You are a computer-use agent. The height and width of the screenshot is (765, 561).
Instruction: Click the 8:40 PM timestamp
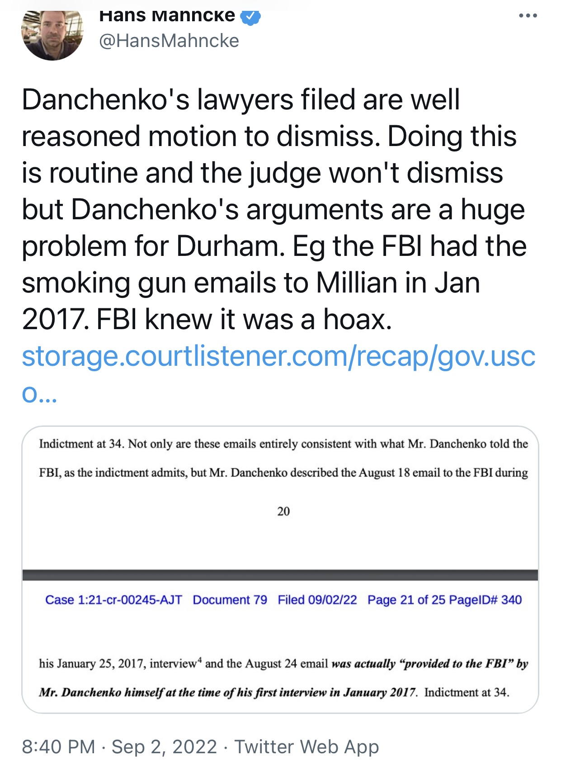click(x=58, y=746)
